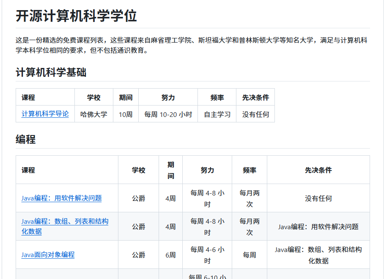
Task: Open the Java面向对象编程 course link
Action: tap(48, 255)
